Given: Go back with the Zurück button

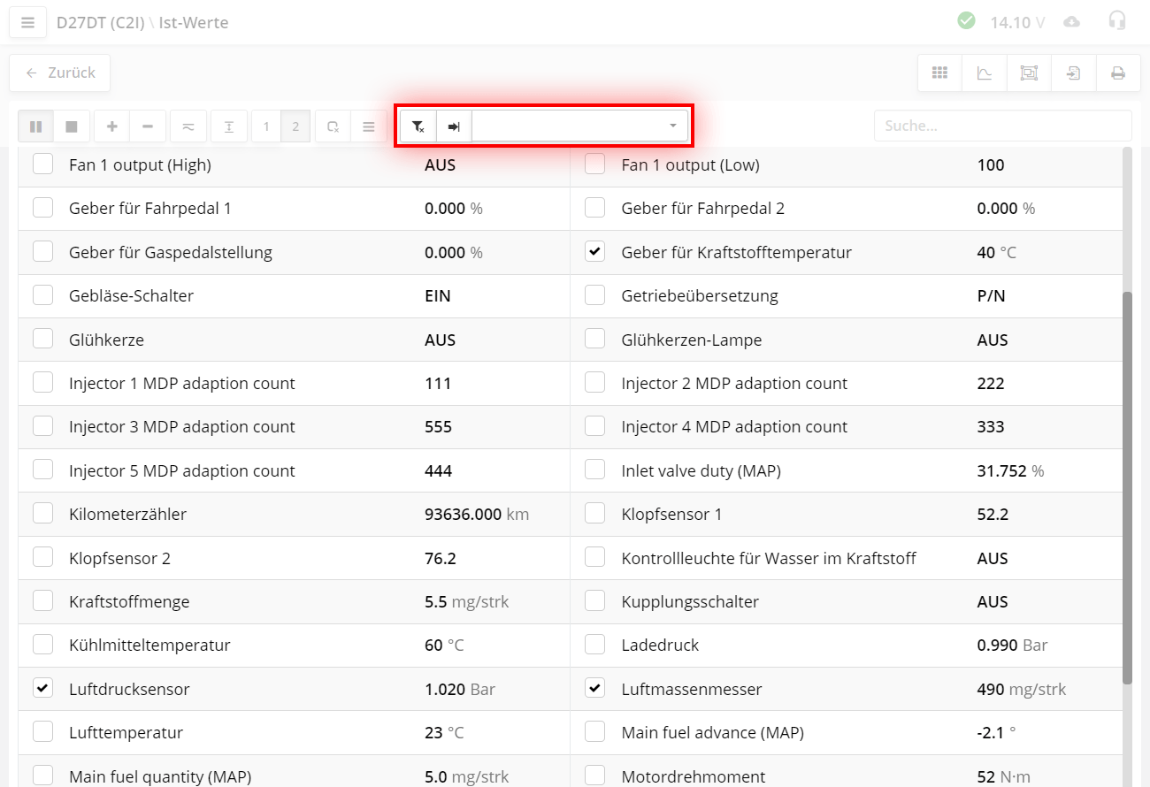Looking at the screenshot, I should point(60,73).
